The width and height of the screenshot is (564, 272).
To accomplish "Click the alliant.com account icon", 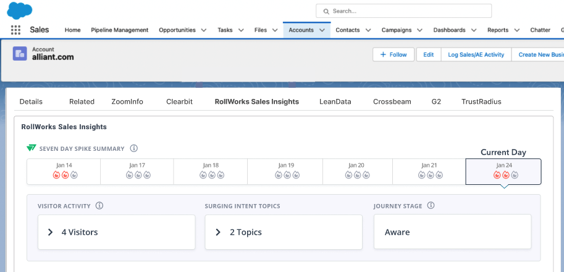I will [x=20, y=54].
